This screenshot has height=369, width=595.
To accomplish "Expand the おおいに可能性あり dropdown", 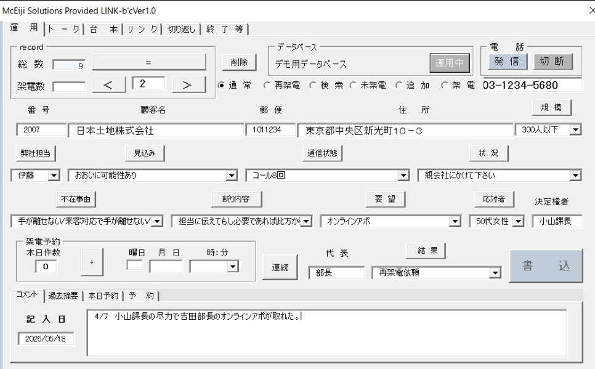I will pos(232,176).
